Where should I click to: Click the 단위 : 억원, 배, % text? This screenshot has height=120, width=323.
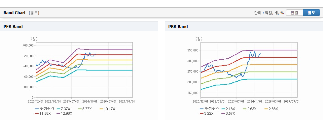pyautogui.click(x=269, y=13)
